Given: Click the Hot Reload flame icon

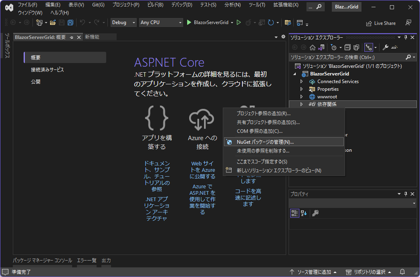Looking at the screenshot, I should (248, 22).
